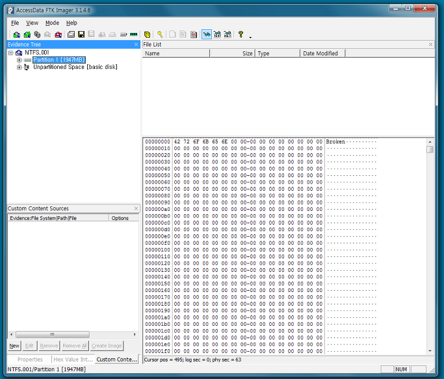The image size is (444, 379).
Task: Click custom content horizontal scrollbar thumb
Action: pyautogui.click(x=53, y=334)
